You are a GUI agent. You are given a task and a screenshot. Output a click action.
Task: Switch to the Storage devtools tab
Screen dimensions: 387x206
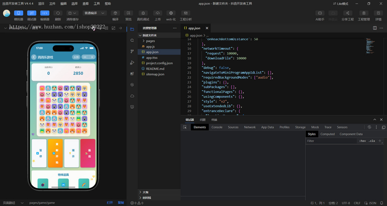tap(300, 127)
